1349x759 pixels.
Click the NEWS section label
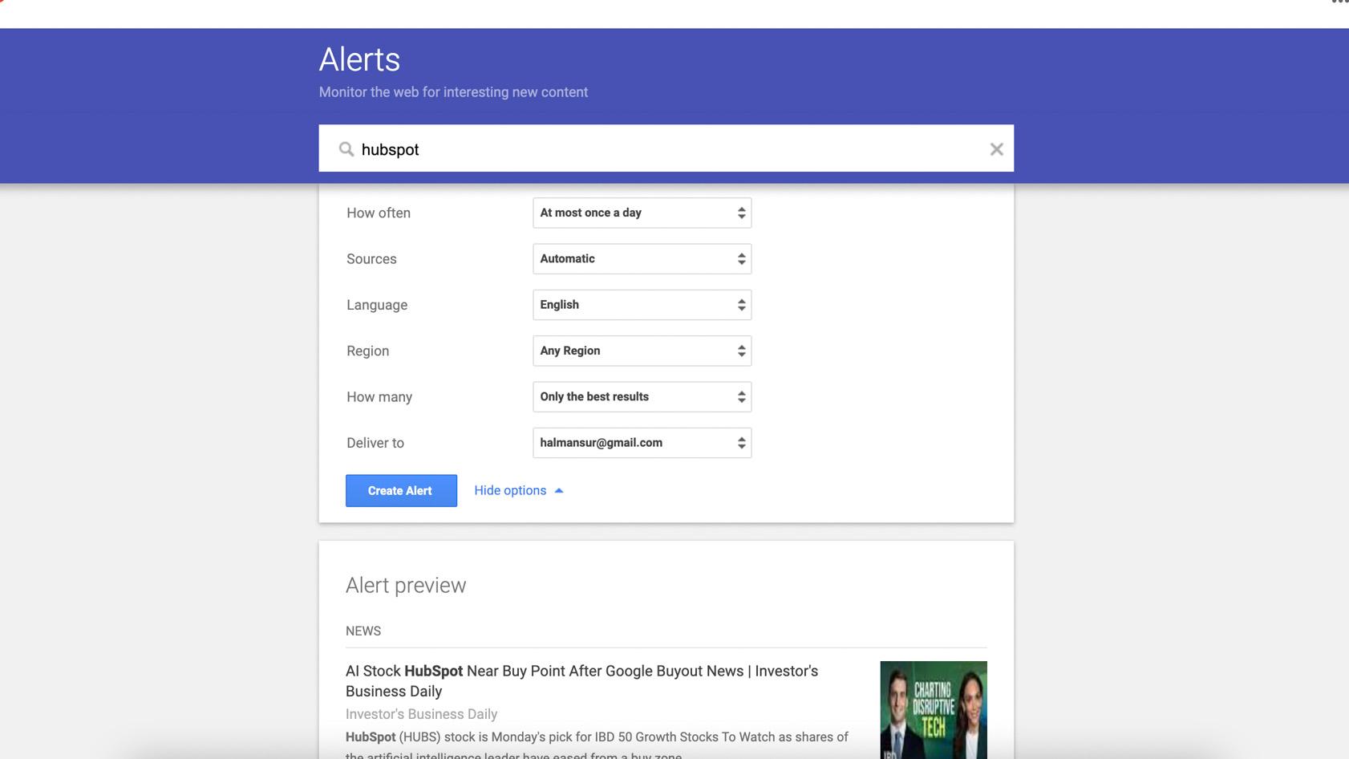pos(363,631)
